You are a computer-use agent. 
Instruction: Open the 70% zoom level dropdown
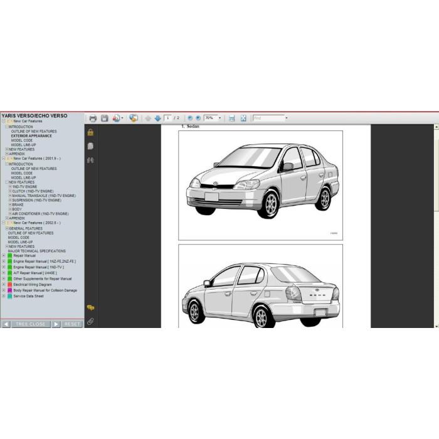(219, 118)
